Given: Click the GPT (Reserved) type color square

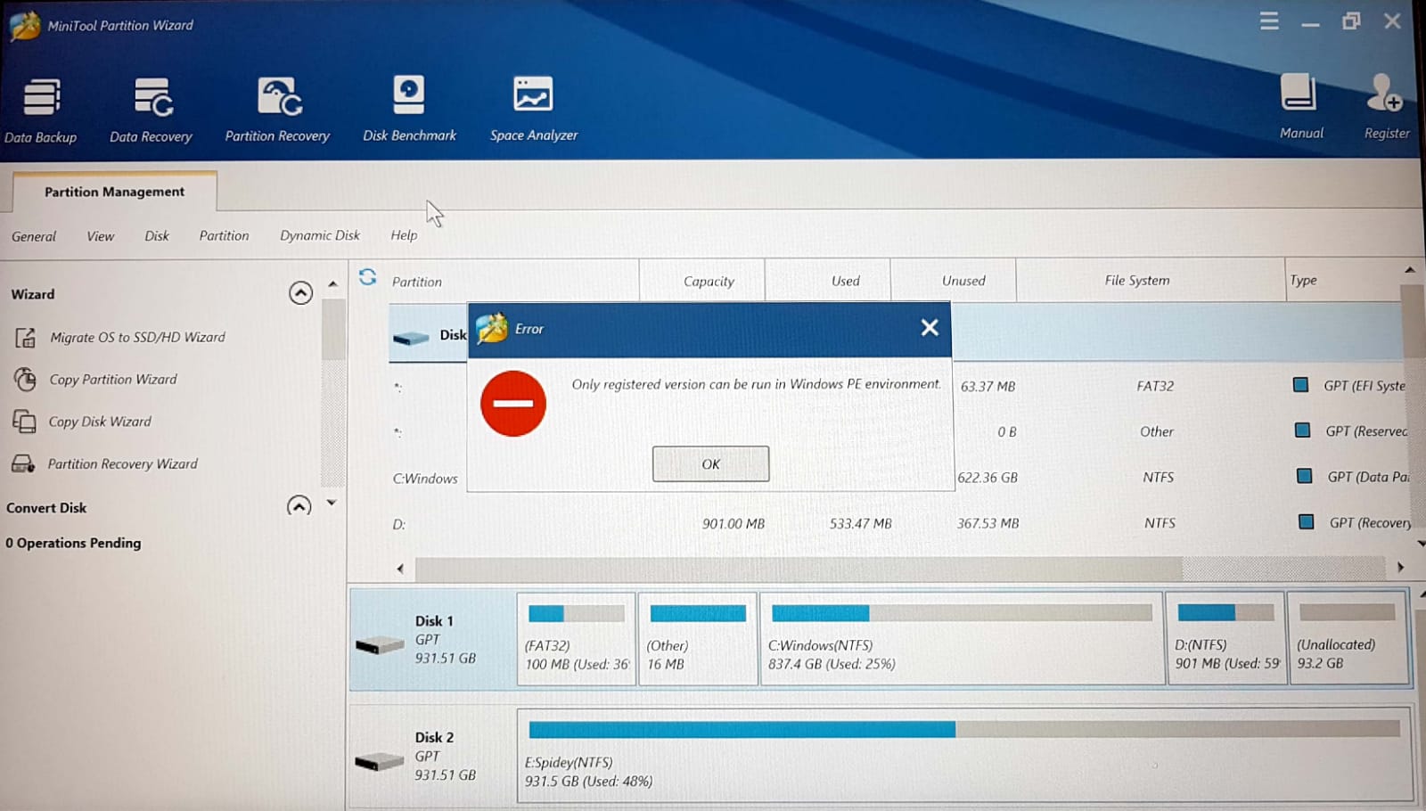Looking at the screenshot, I should pos(1302,430).
